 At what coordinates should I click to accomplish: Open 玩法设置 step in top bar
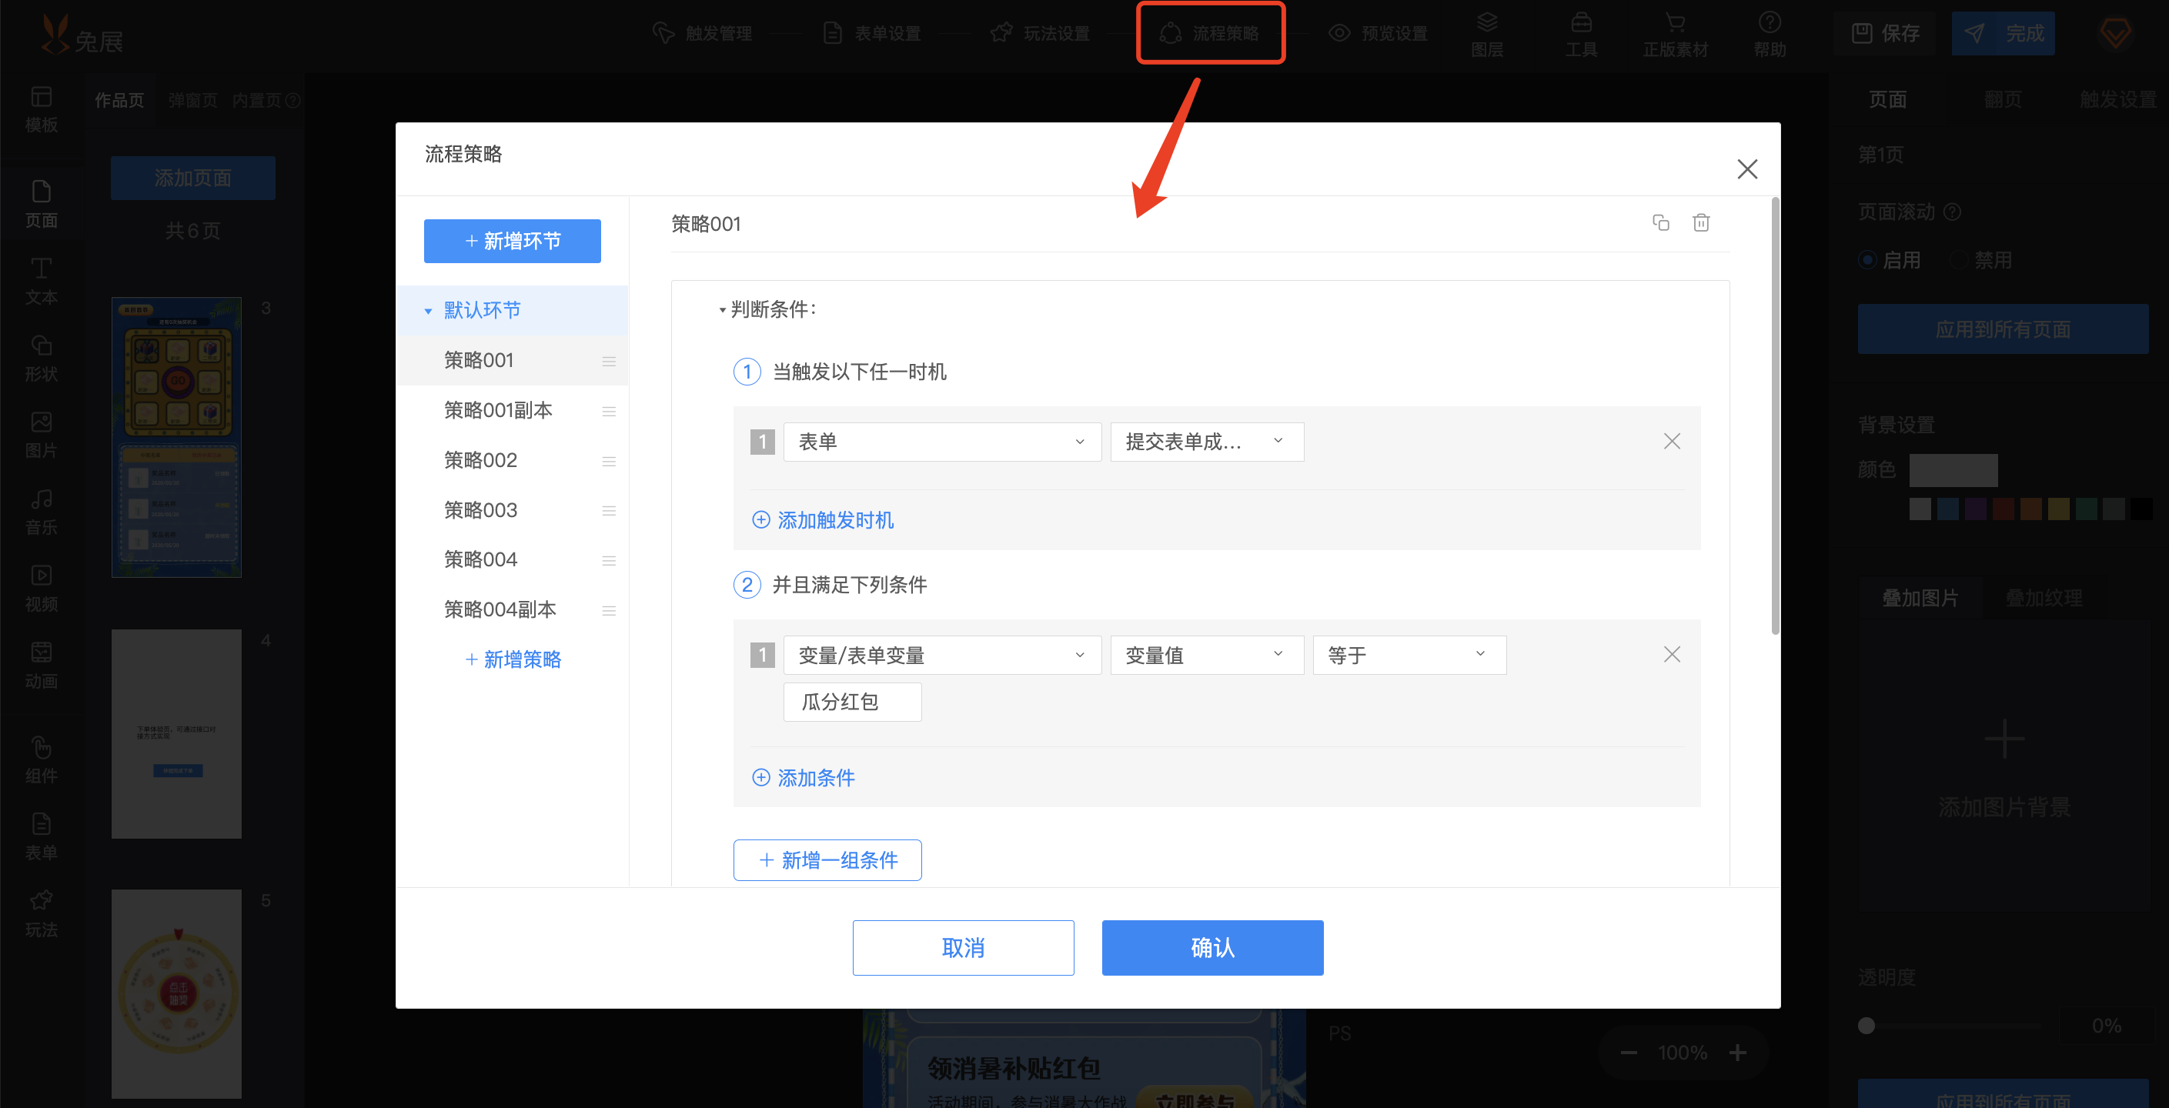pos(1041,34)
